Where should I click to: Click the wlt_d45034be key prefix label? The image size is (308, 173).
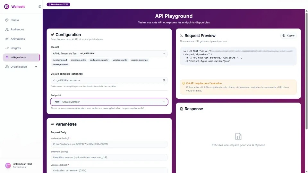[x=87, y=54]
